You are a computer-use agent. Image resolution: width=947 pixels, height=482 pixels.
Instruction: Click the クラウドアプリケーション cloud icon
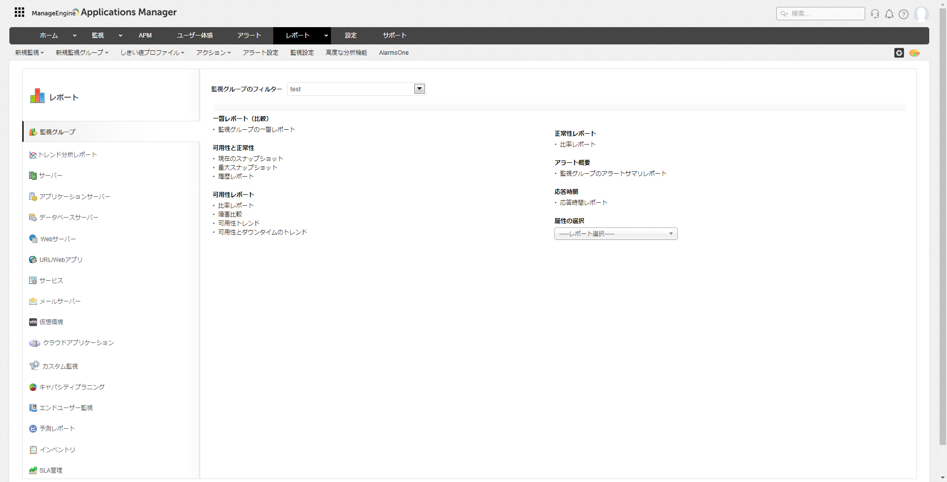35,343
